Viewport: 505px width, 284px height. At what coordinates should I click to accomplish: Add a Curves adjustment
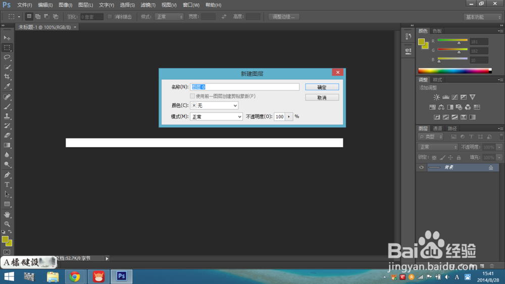point(454,97)
